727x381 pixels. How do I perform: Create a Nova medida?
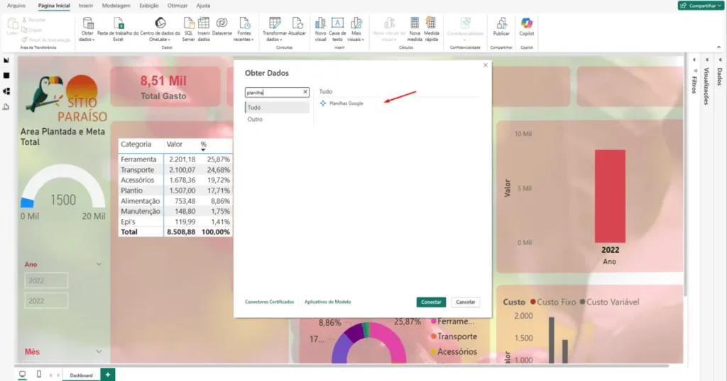(x=415, y=29)
